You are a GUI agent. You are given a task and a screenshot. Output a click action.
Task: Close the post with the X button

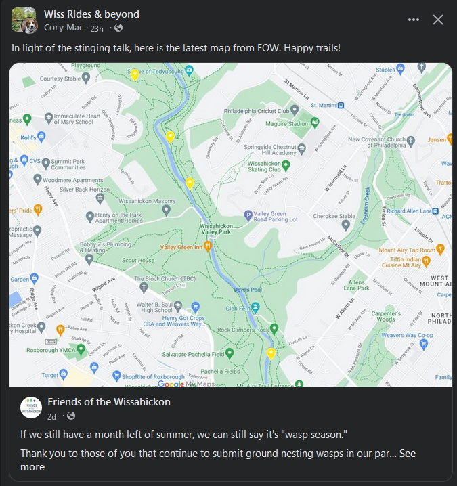(x=438, y=20)
